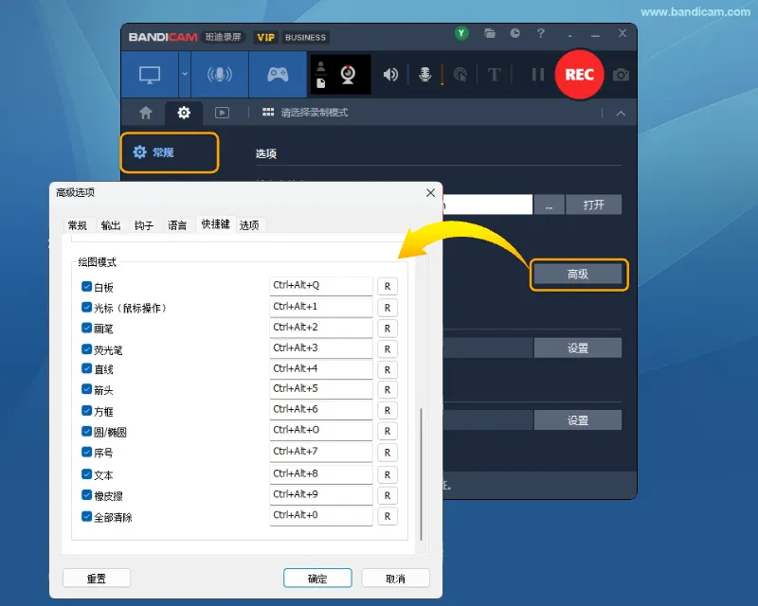Select game recording mode gamepad icon
The image size is (758, 606).
(278, 75)
